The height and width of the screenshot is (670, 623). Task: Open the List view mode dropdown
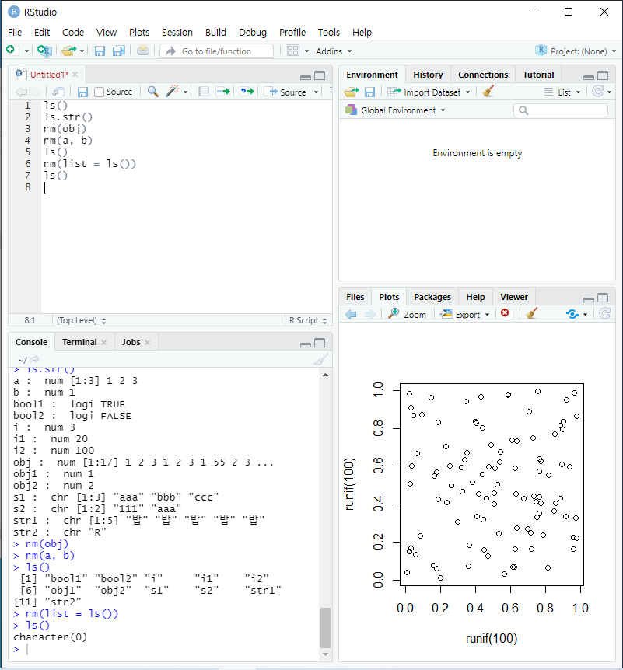pos(562,92)
